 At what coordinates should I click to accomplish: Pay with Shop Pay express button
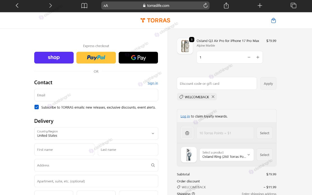tap(54, 58)
